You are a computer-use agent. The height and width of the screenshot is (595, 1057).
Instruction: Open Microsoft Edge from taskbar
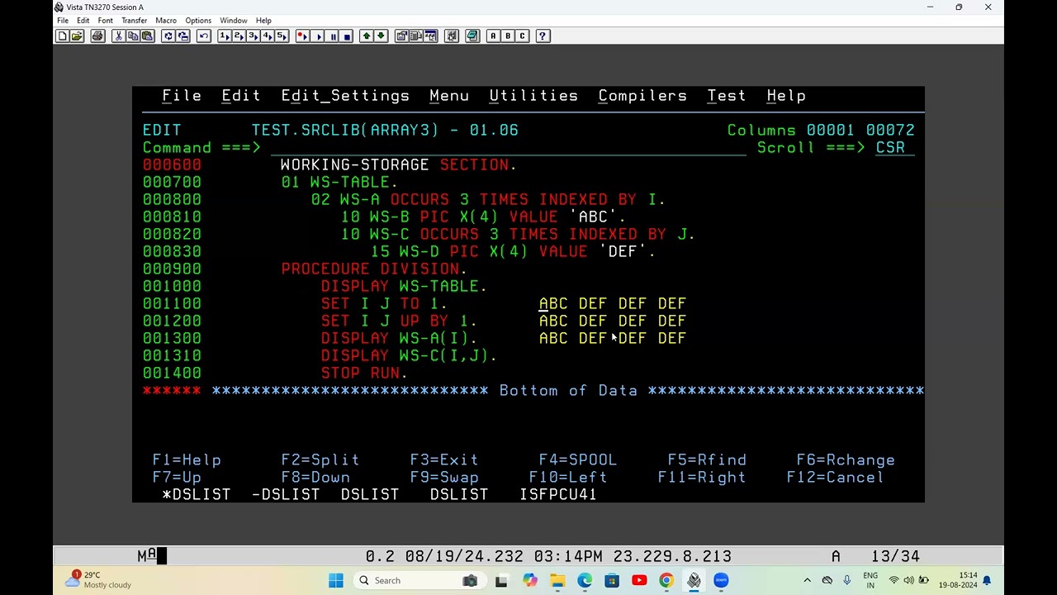point(584,581)
